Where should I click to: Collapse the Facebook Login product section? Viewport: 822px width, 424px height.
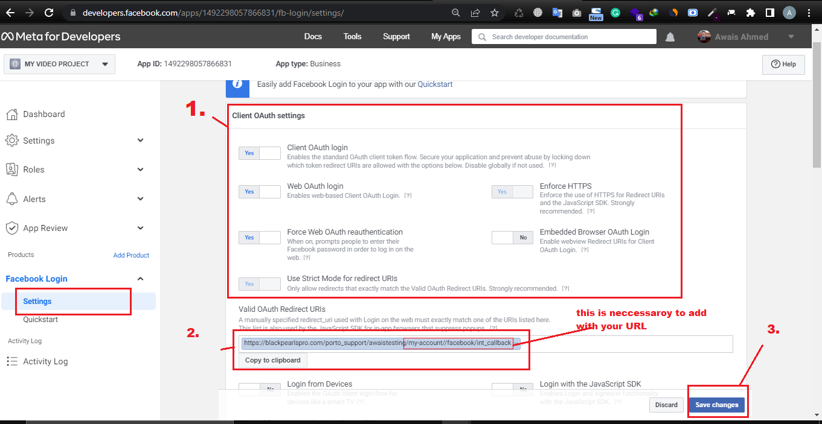[x=140, y=279]
